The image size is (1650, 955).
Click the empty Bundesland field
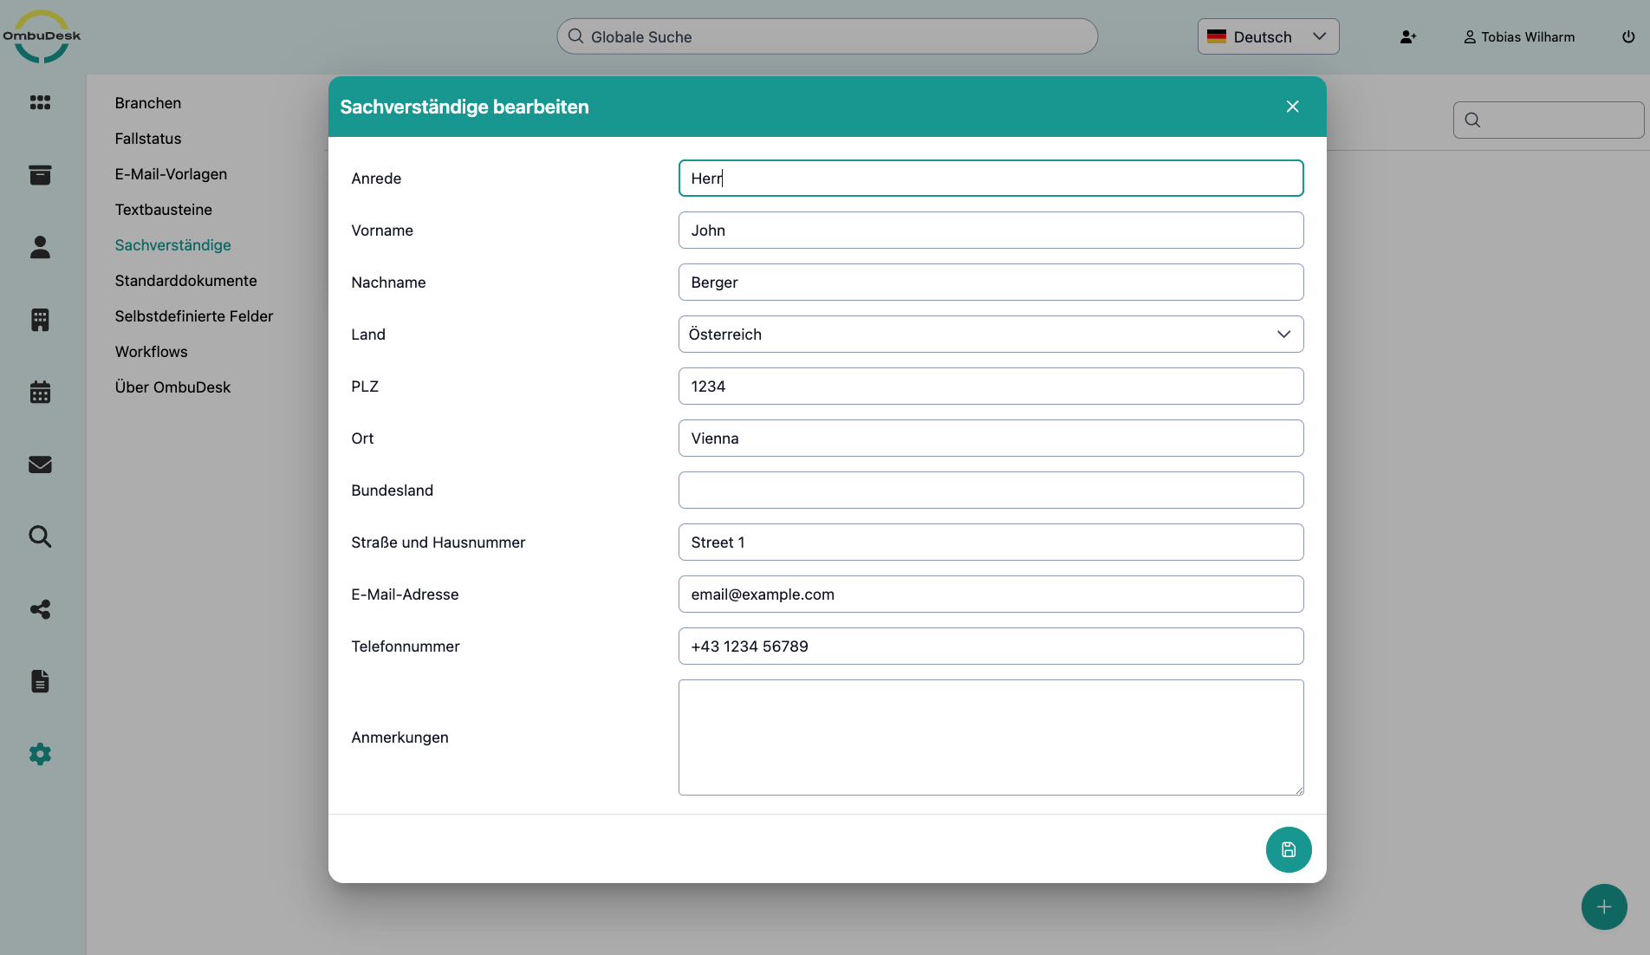[x=991, y=490]
